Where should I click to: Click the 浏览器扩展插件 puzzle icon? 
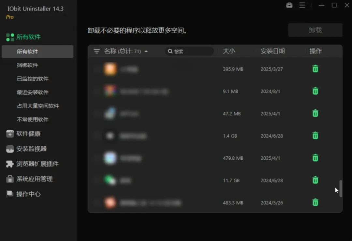tap(10, 164)
